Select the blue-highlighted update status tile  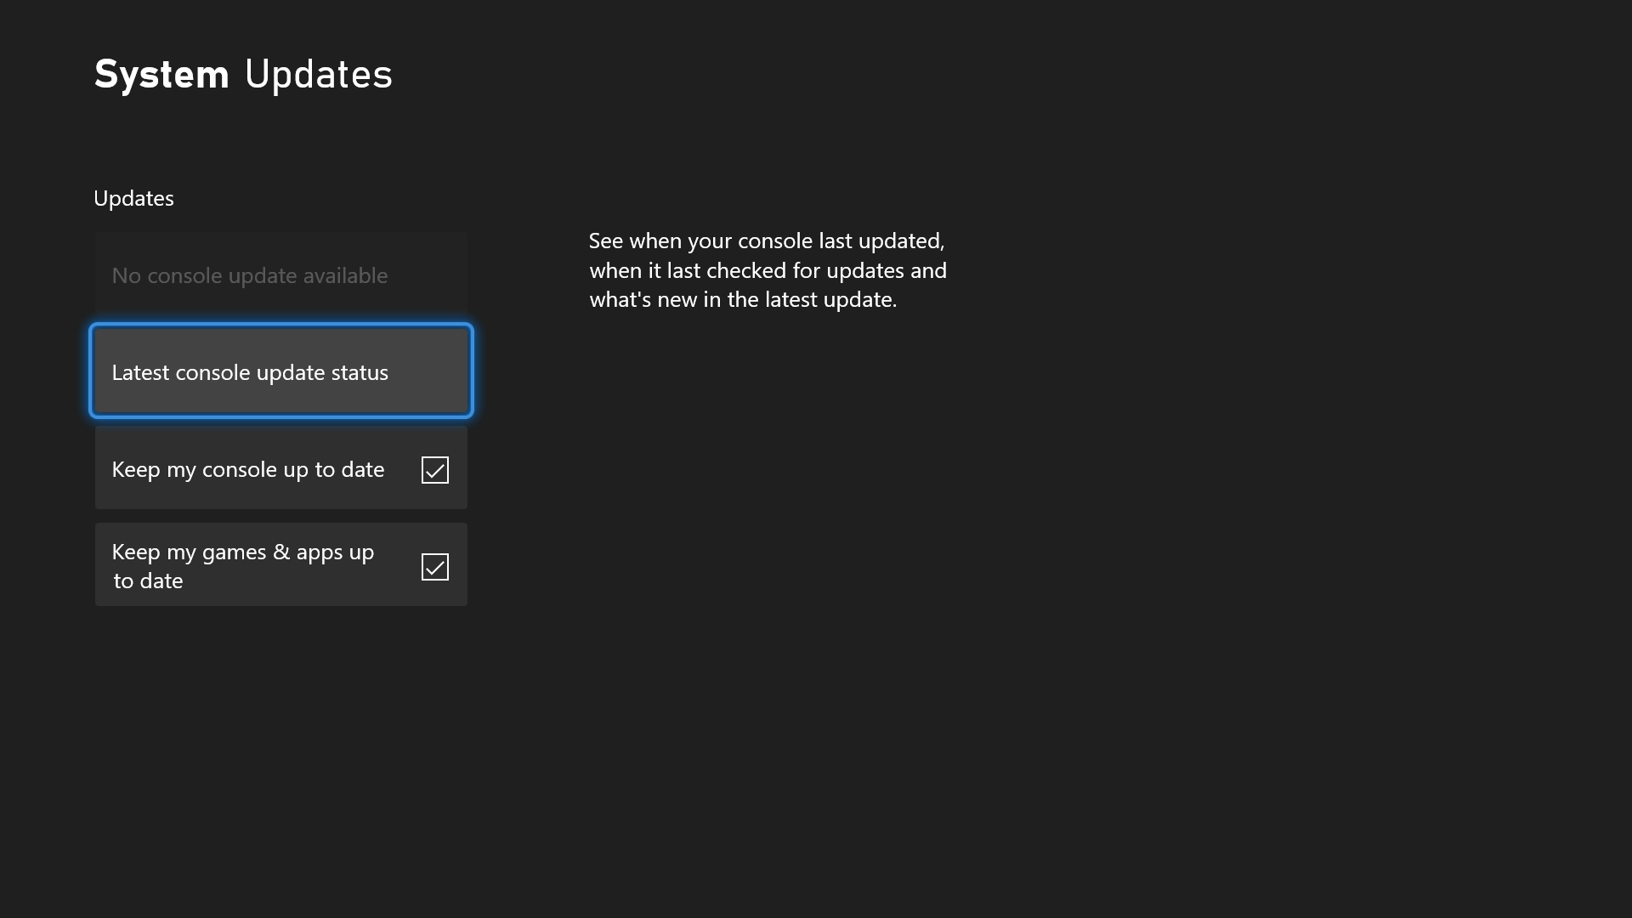tap(280, 371)
